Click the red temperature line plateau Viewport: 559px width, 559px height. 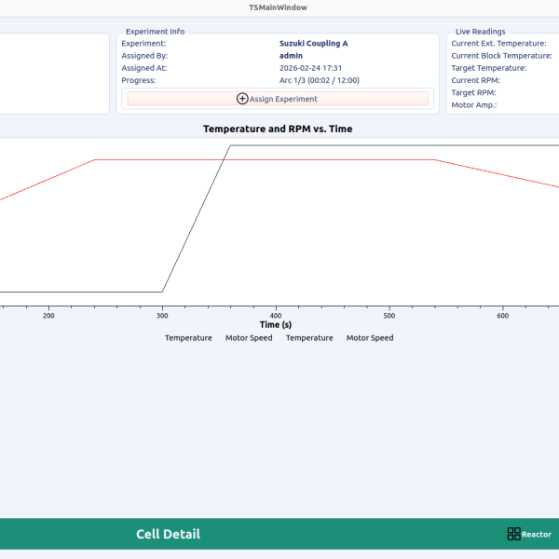click(279, 160)
